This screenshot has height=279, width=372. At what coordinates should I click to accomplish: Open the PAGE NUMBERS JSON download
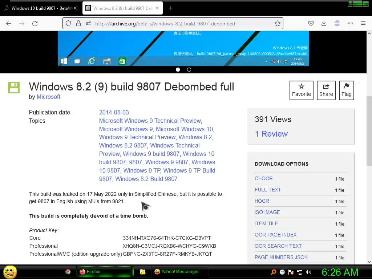(x=281, y=258)
